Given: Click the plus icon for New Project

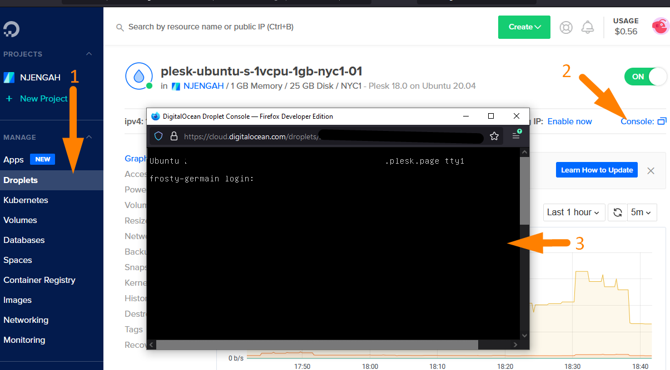Looking at the screenshot, I should tap(9, 99).
